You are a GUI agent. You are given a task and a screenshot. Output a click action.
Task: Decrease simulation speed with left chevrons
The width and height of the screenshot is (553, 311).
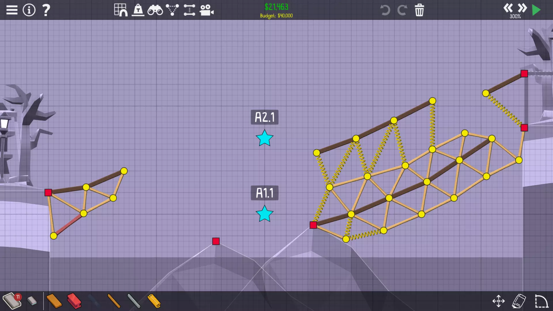pos(508,8)
